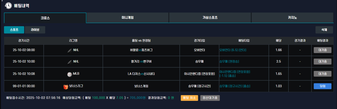The height and width of the screenshot is (109, 337).
Task: Click the 승무패 [원정승] bet type link
Action: pos(229,62)
